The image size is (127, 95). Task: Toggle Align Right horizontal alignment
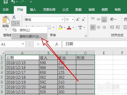click(x=104, y=27)
